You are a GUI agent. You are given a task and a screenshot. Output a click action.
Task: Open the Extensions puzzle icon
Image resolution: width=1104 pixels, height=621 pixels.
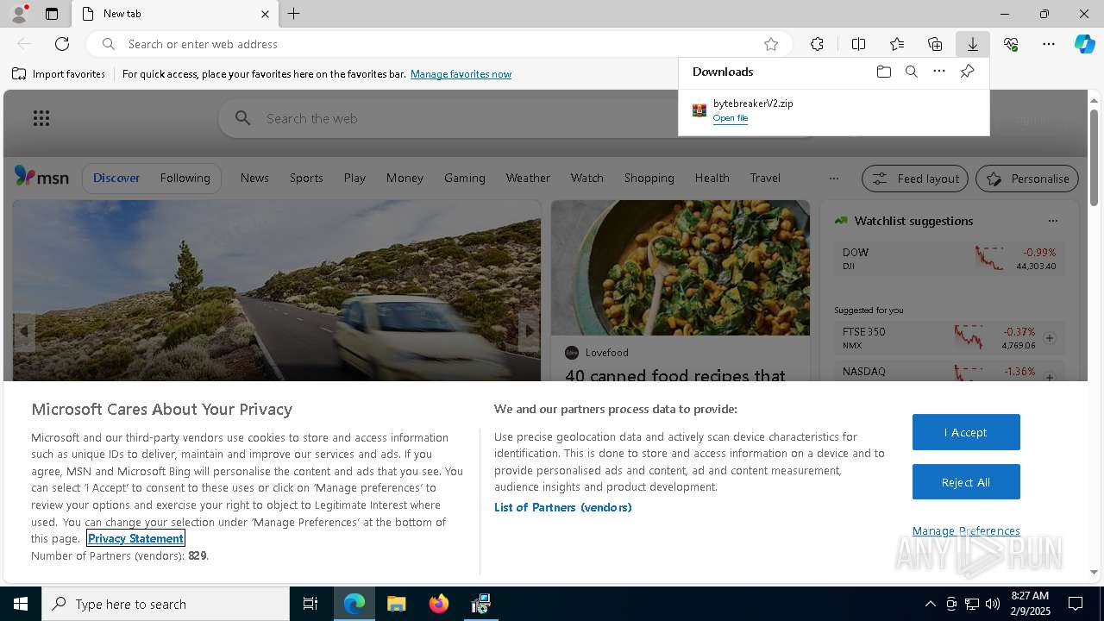pos(817,44)
